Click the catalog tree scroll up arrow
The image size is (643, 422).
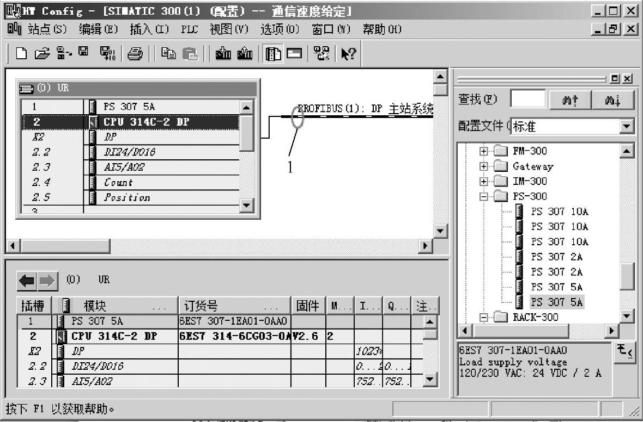627,151
